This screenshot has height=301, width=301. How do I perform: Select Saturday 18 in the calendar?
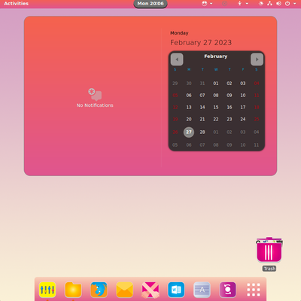click(x=257, y=108)
